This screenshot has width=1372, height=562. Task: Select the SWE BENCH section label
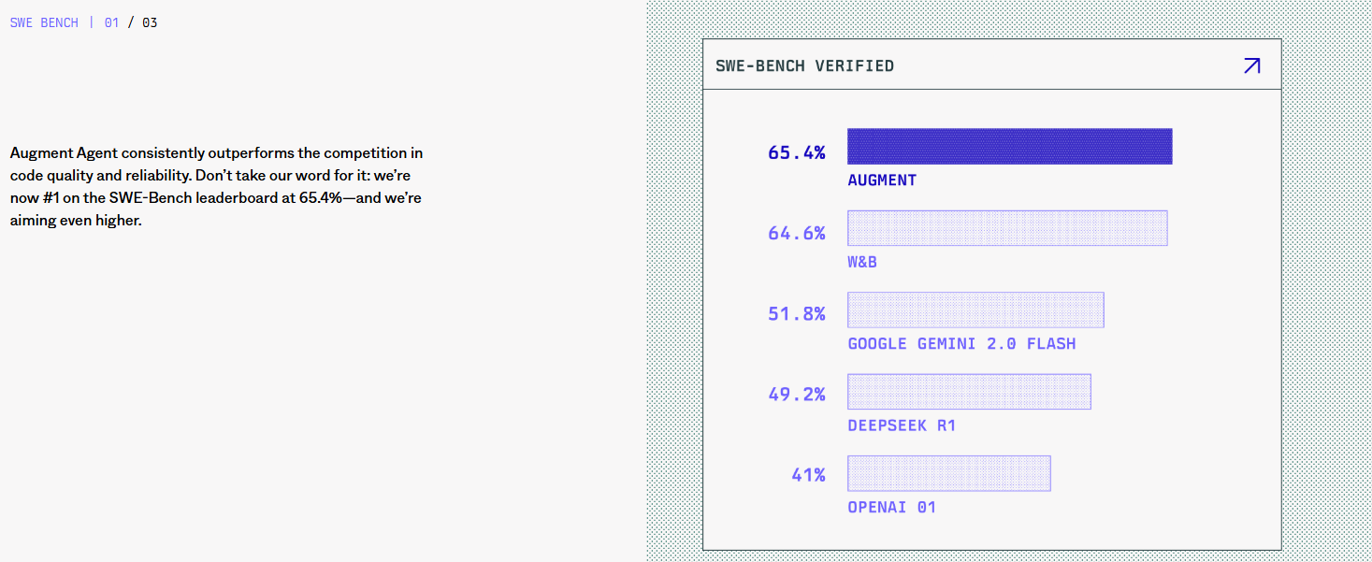(44, 22)
